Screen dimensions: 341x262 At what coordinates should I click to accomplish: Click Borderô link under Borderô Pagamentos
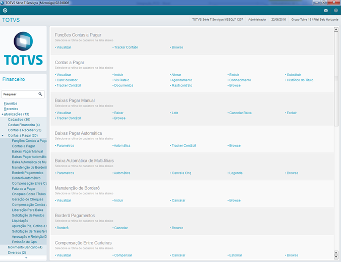pos(63,228)
